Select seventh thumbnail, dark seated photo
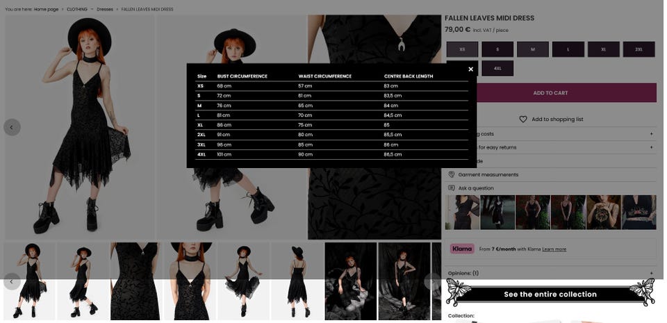 point(350,281)
